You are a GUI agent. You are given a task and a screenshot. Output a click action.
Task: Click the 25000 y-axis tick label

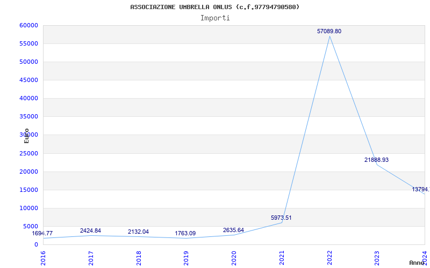click(29, 153)
